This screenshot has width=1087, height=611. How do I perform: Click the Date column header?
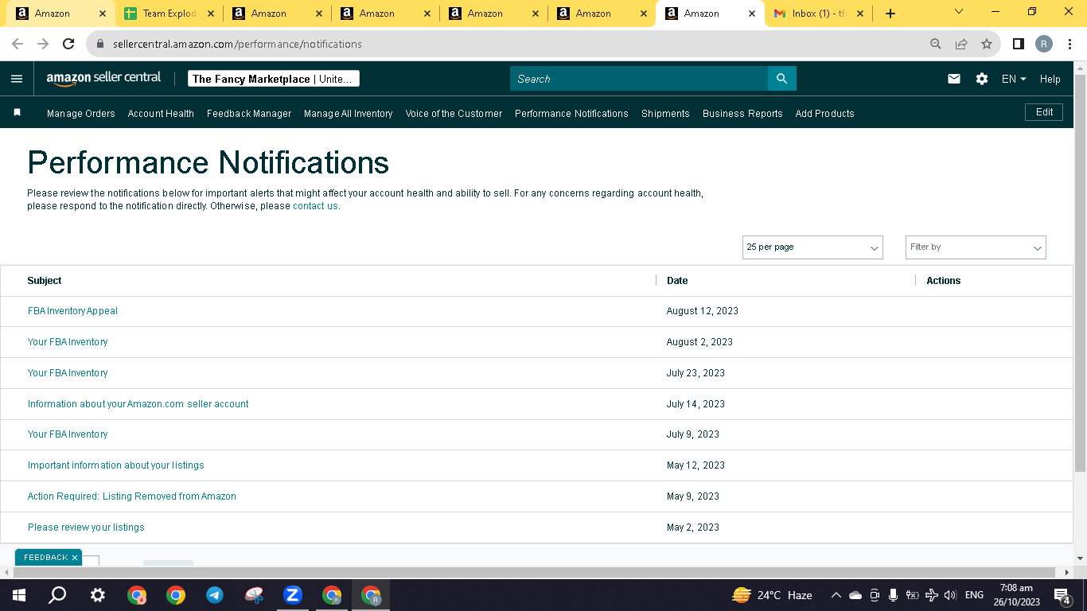(677, 281)
